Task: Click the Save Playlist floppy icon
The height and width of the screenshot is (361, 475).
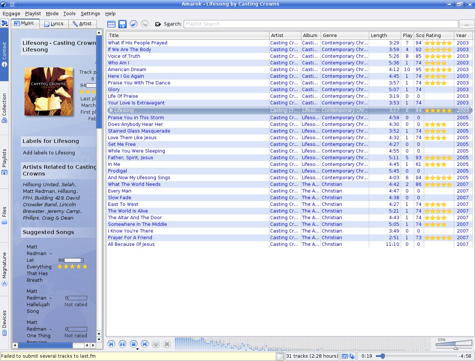Action: click(x=122, y=24)
